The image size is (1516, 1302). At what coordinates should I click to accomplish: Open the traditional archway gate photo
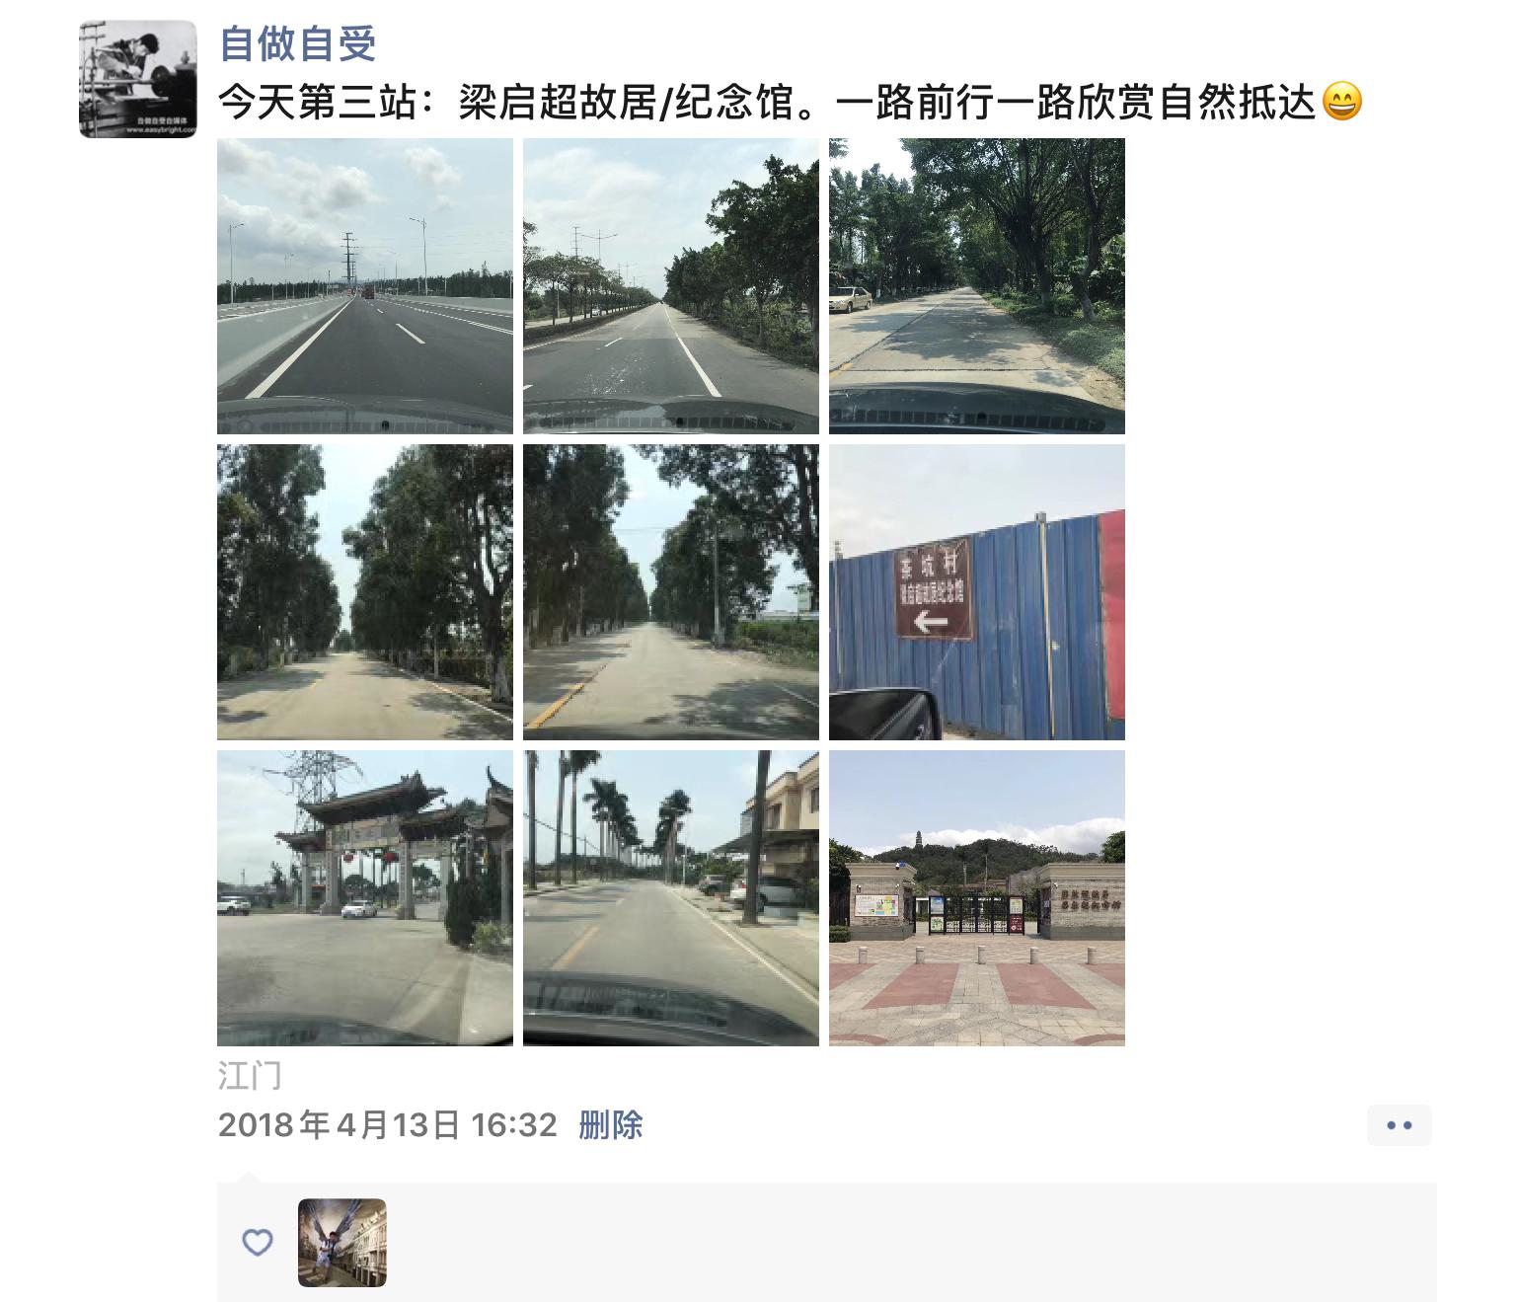(x=365, y=898)
